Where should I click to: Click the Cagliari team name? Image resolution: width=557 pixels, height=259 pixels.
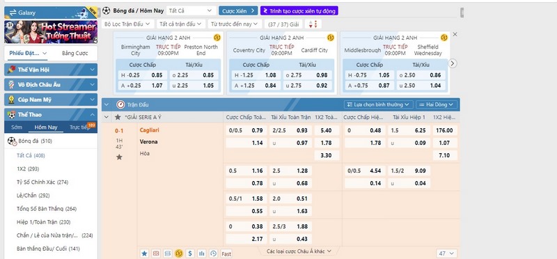[149, 130]
